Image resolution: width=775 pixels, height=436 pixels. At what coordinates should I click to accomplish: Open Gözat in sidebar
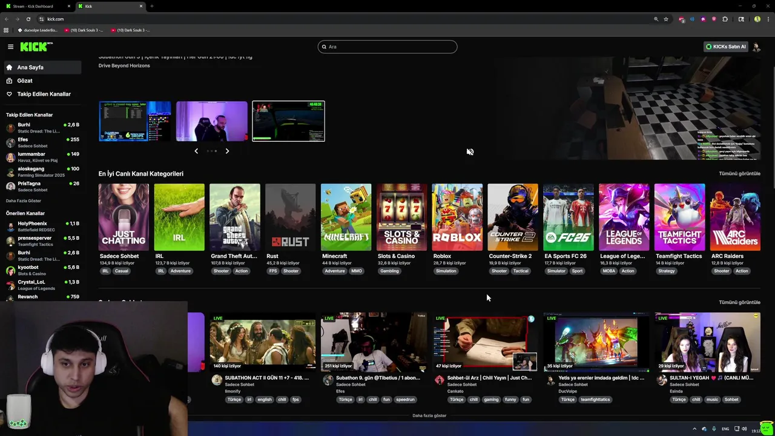[x=42, y=81]
